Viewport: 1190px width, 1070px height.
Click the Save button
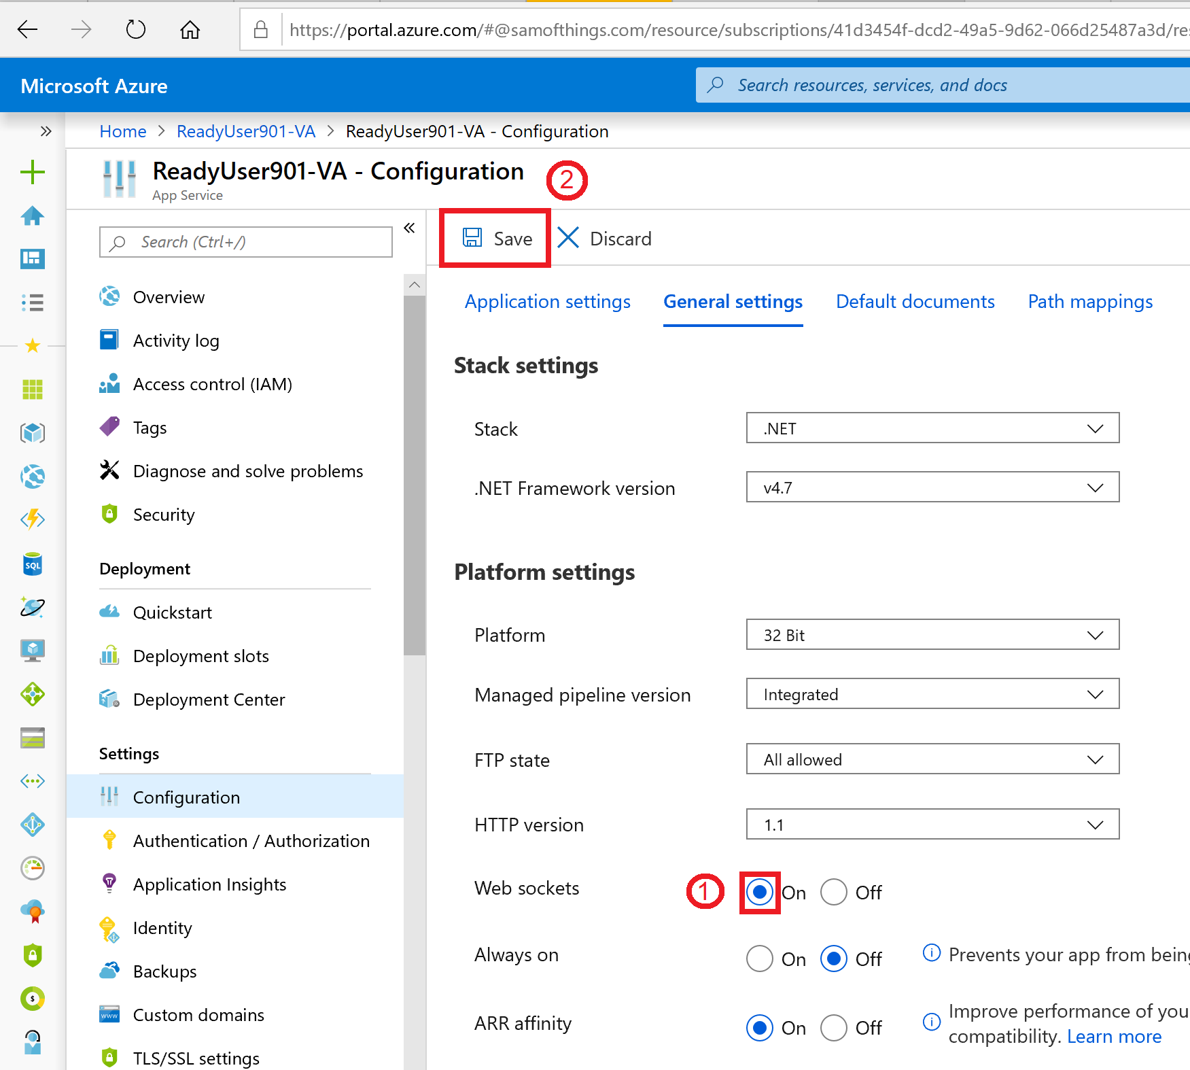(x=496, y=238)
